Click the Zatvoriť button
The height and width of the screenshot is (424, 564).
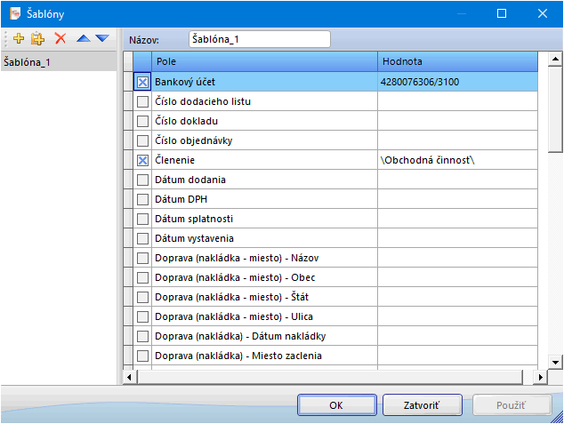coord(421,404)
